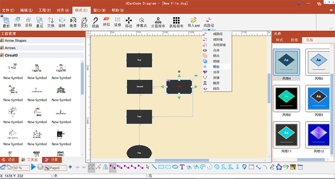This screenshot has width=335, height=179.
Task: Click the 最前 bring-to-front icon
Action: pos(6,20)
